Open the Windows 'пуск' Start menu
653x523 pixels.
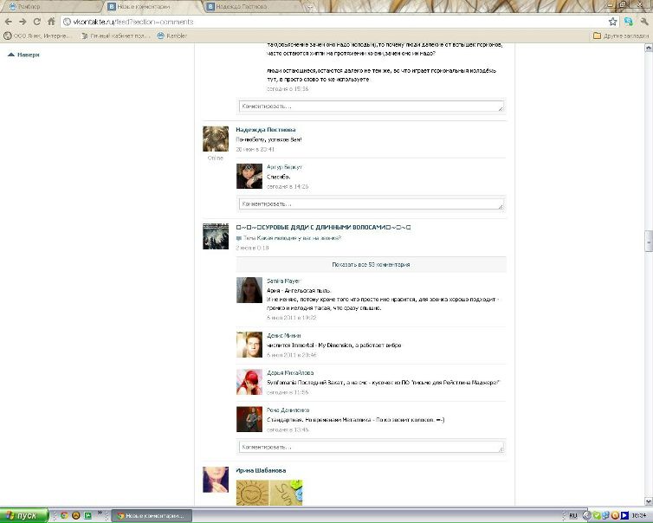[22, 515]
